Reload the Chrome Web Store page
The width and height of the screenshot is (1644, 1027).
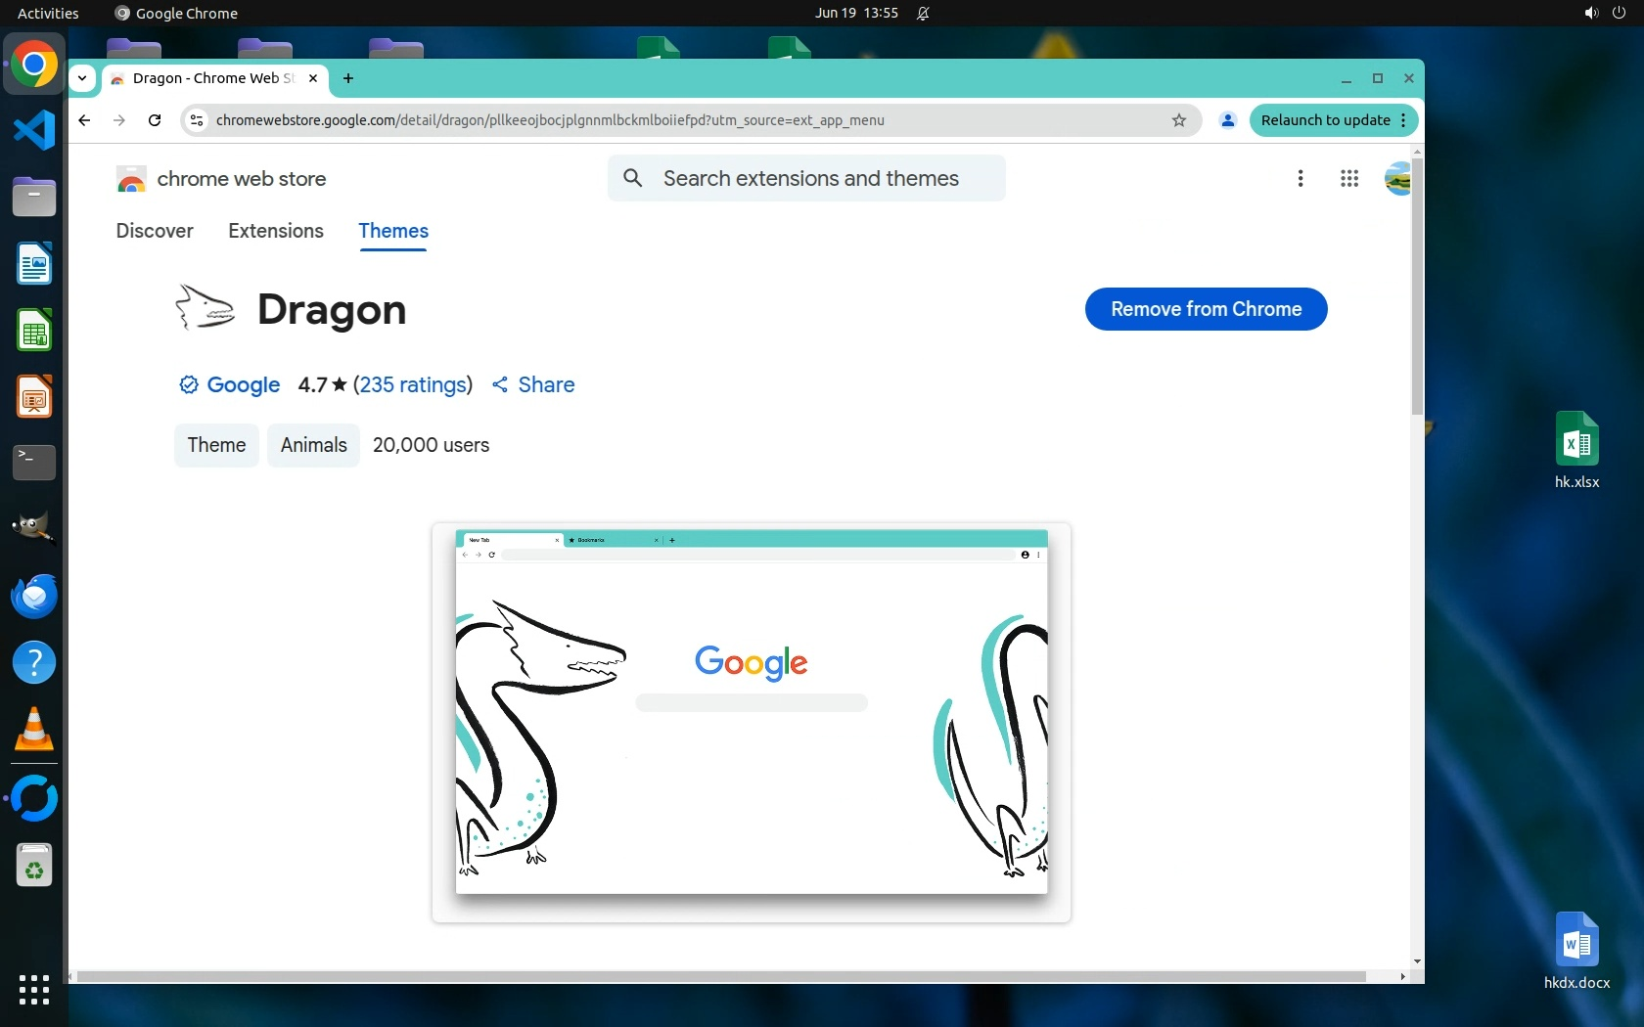pos(155,120)
